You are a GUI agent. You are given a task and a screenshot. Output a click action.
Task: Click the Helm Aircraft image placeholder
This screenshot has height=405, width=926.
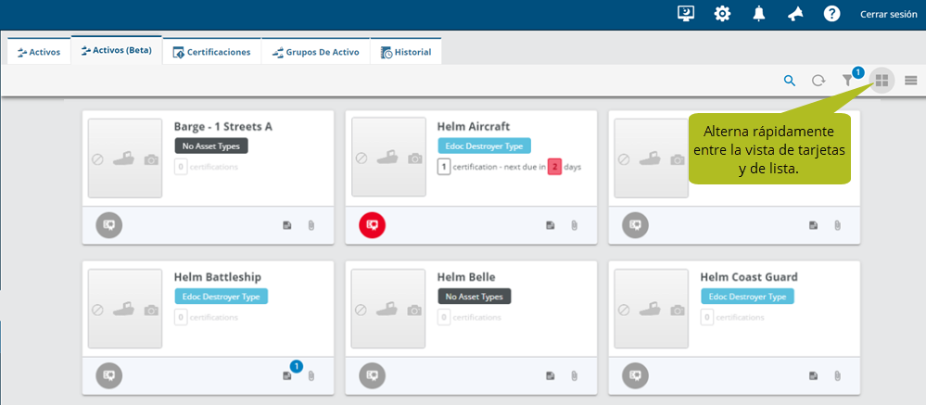(x=388, y=158)
